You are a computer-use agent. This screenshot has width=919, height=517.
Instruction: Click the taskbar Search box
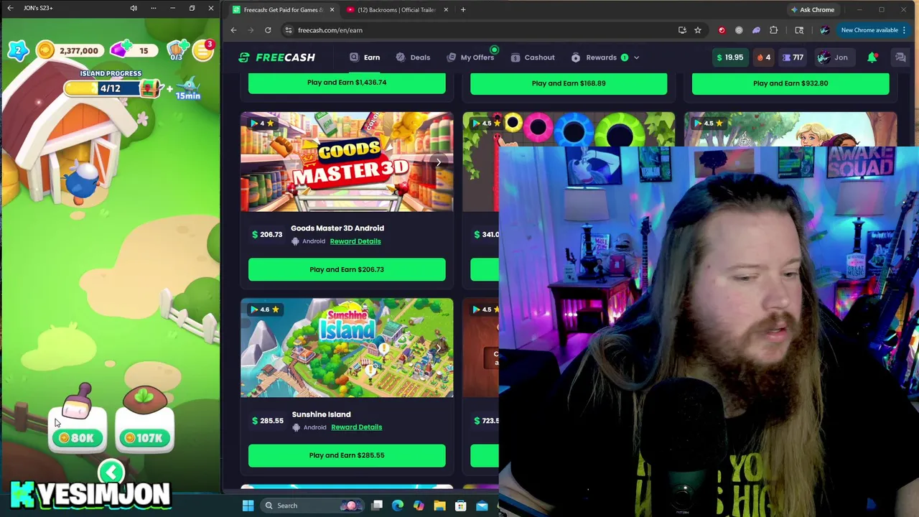pos(312,506)
